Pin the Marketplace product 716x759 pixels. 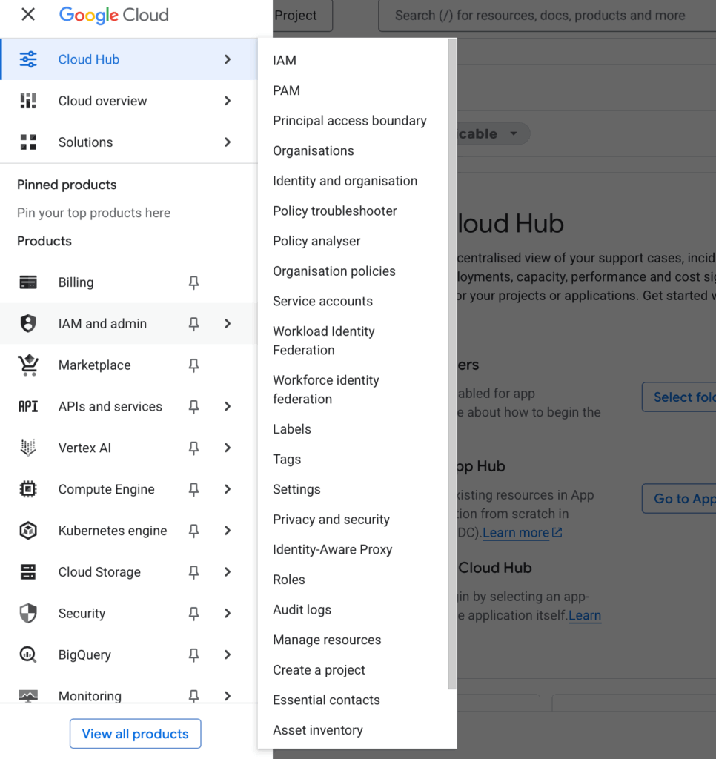(193, 365)
